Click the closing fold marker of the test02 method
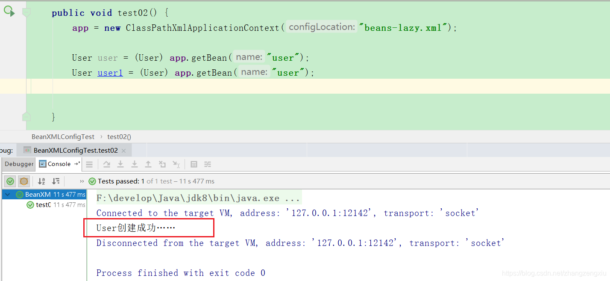 (x=26, y=116)
